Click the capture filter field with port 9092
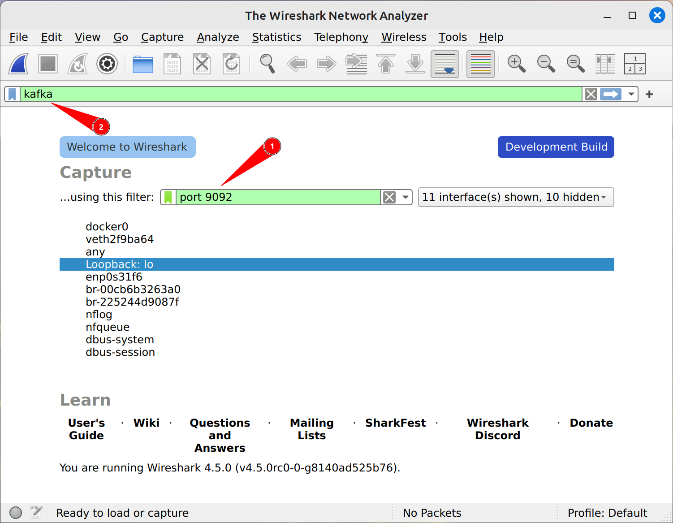Image resolution: width=673 pixels, height=523 pixels. click(278, 197)
